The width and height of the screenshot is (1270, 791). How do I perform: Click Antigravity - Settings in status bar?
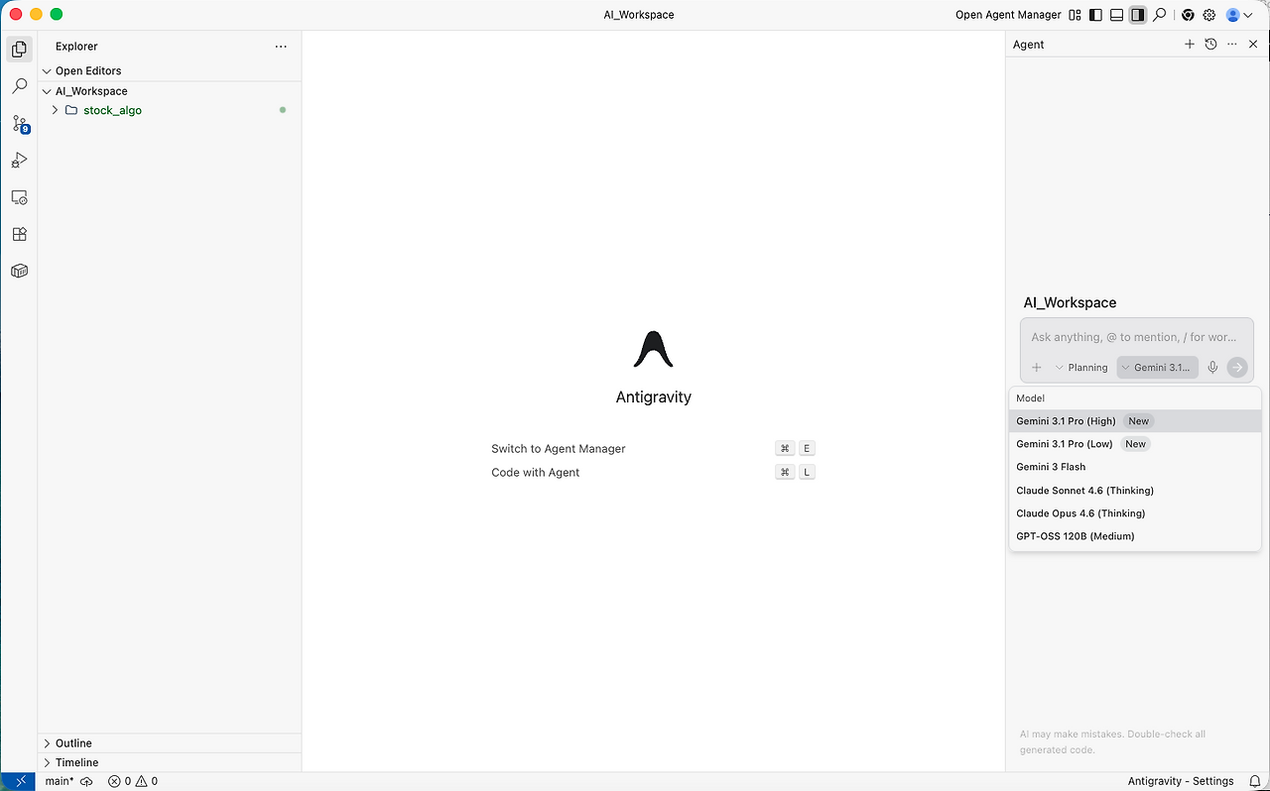[x=1181, y=781]
